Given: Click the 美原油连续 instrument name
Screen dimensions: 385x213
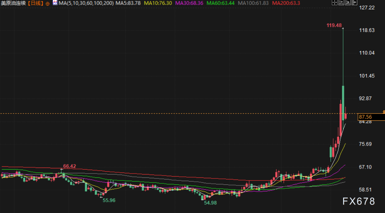Looking at the screenshot, I should [13, 3].
